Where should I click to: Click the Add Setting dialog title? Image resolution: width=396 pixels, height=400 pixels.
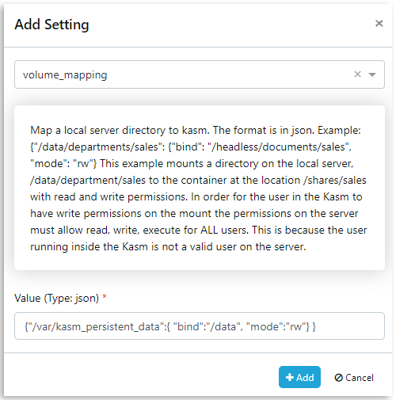[51, 25]
